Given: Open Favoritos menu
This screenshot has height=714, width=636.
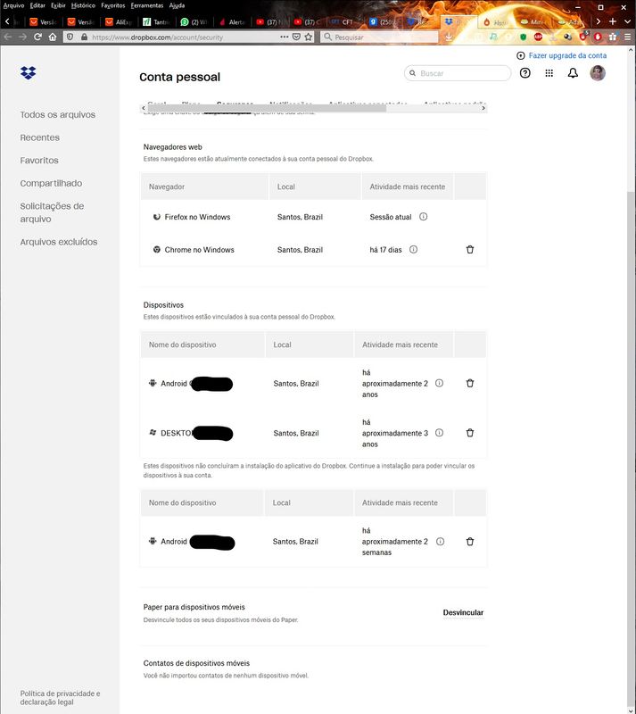Looking at the screenshot, I should pyautogui.click(x=113, y=5).
